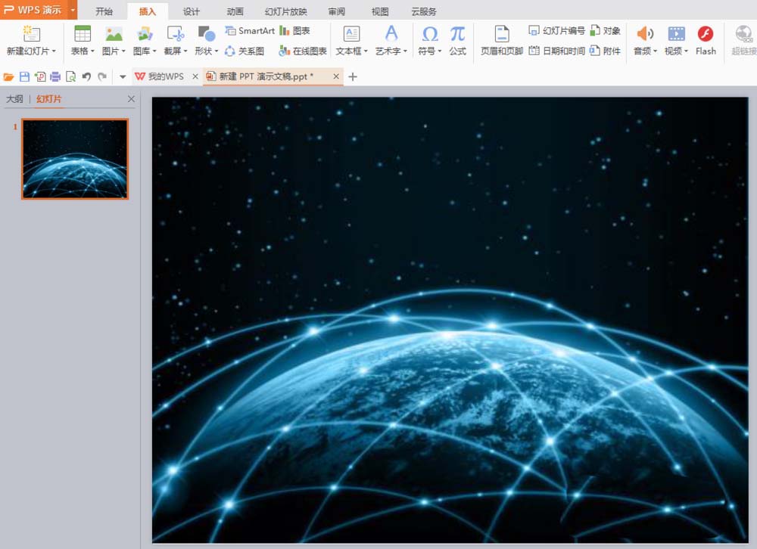The image size is (757, 549).
Task: Switch to the Review (审阅) ribbon tab
Action: click(337, 11)
